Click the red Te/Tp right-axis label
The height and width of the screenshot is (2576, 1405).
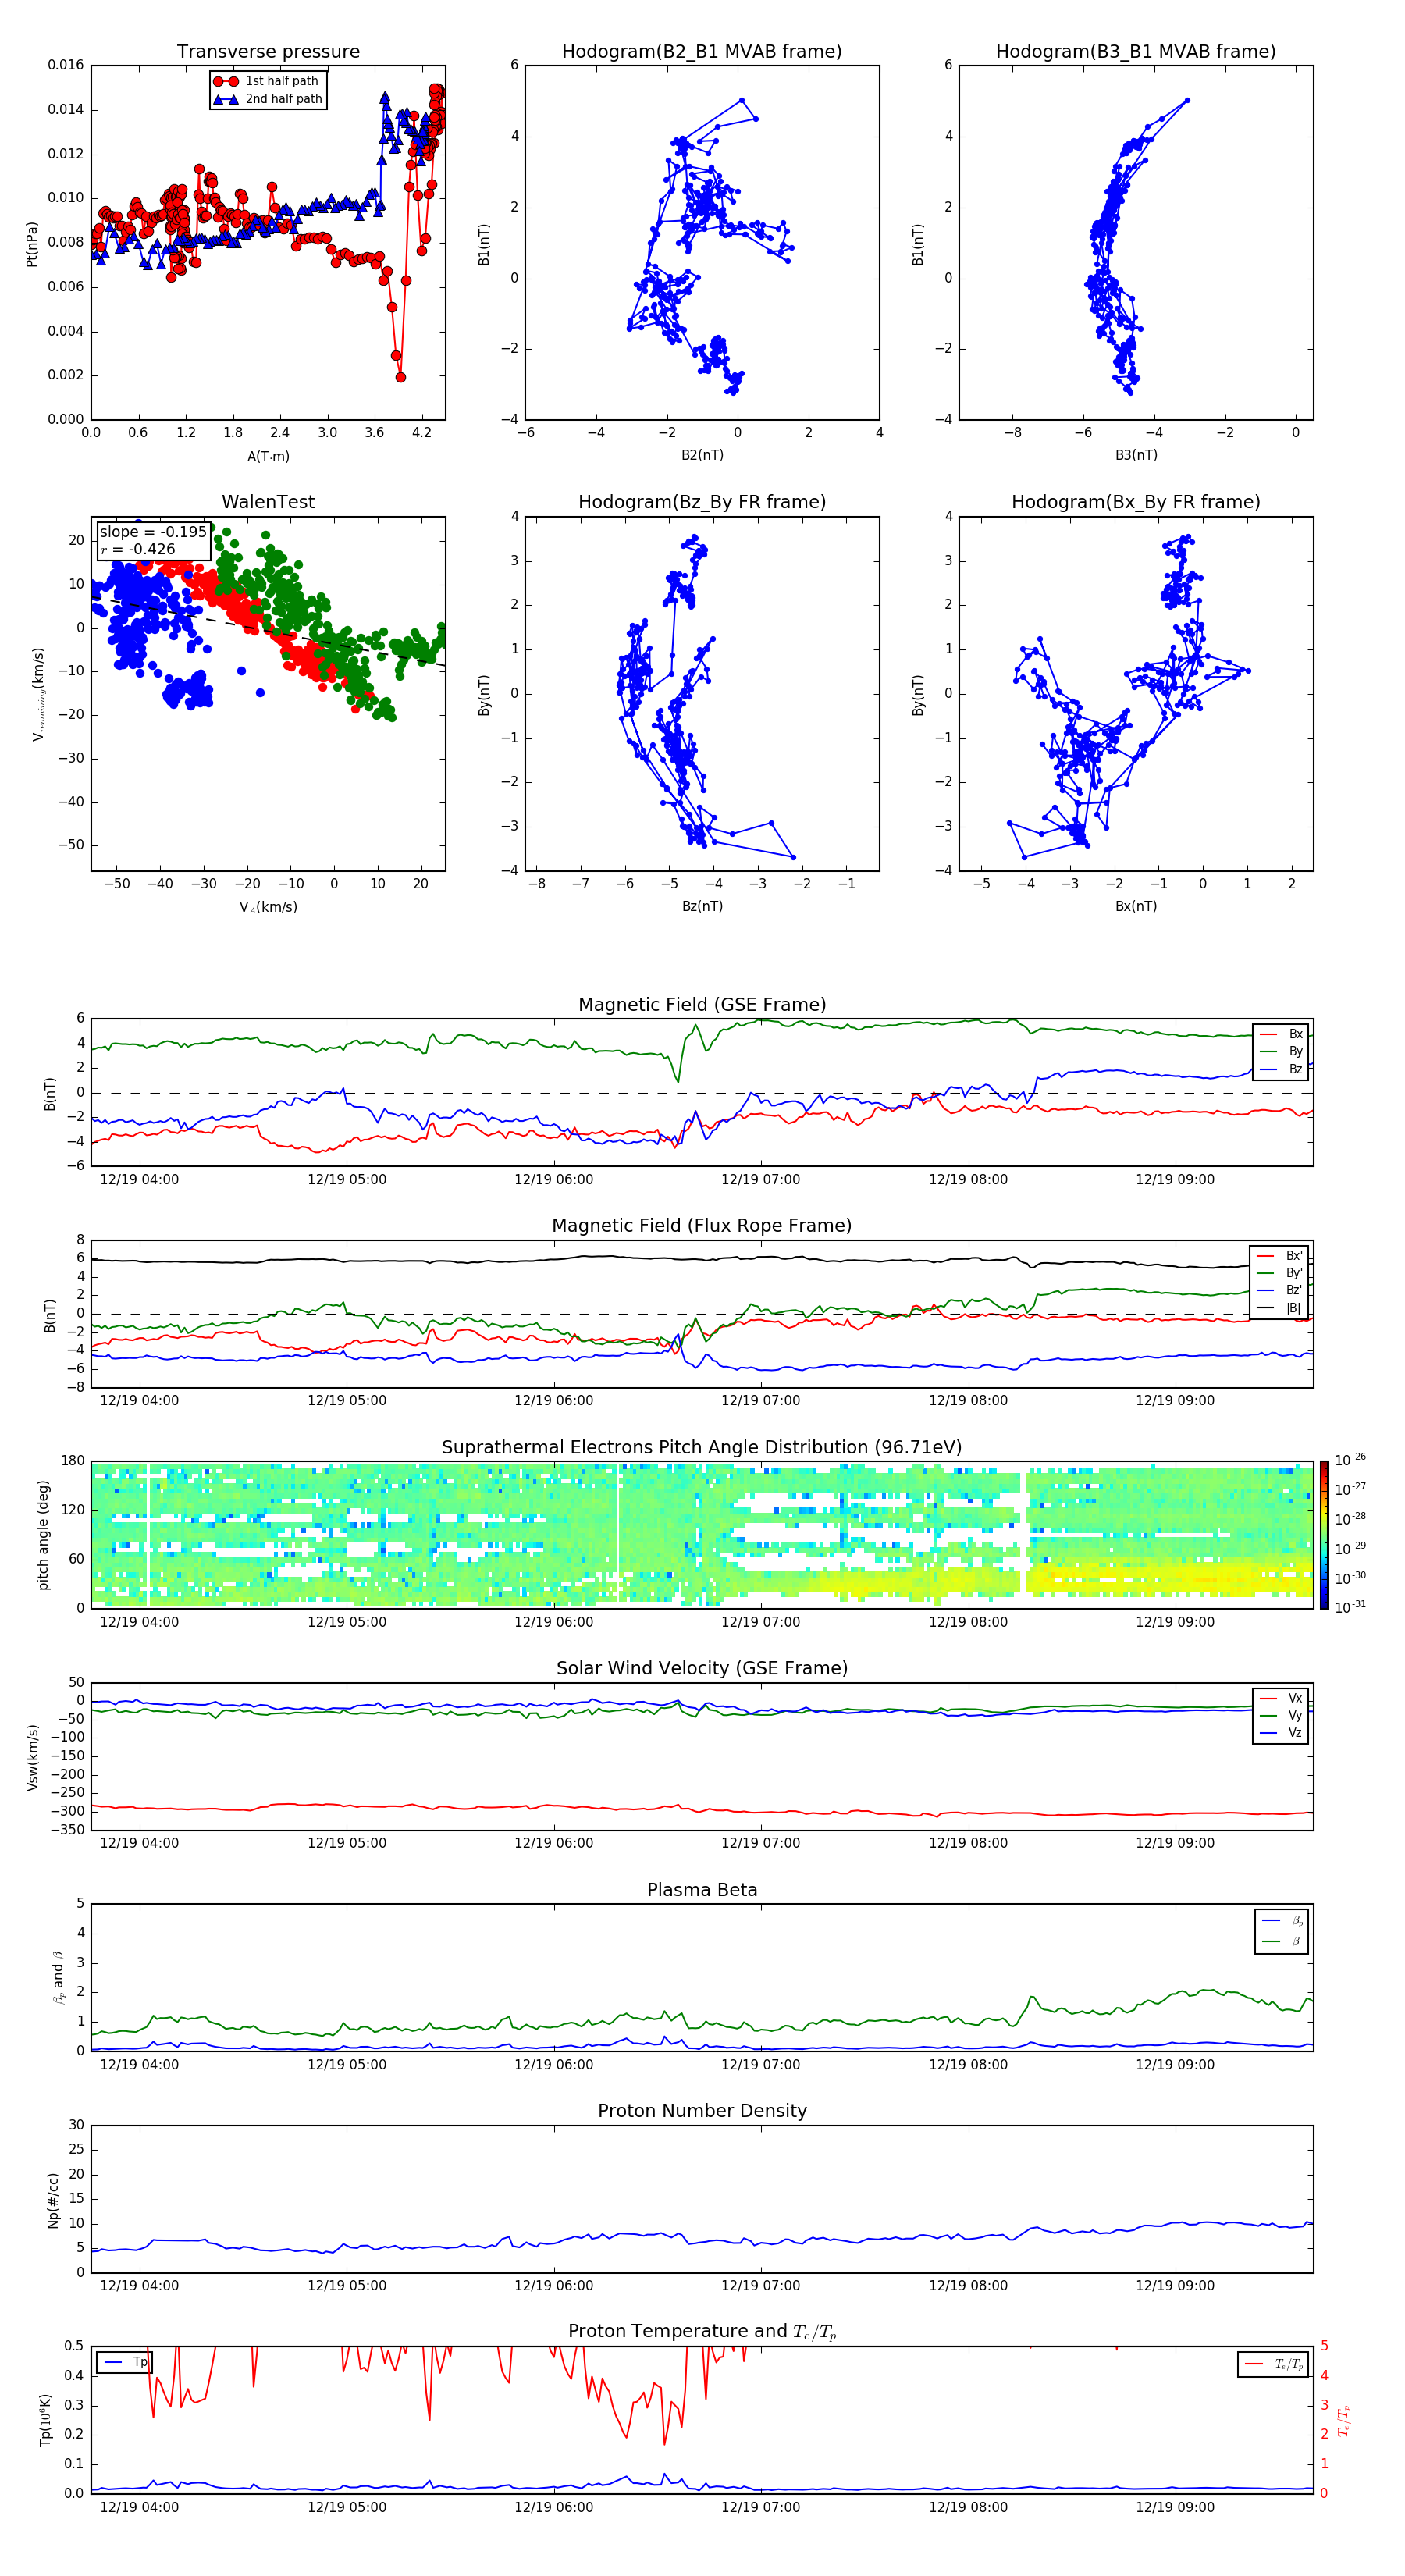pos(1345,2420)
